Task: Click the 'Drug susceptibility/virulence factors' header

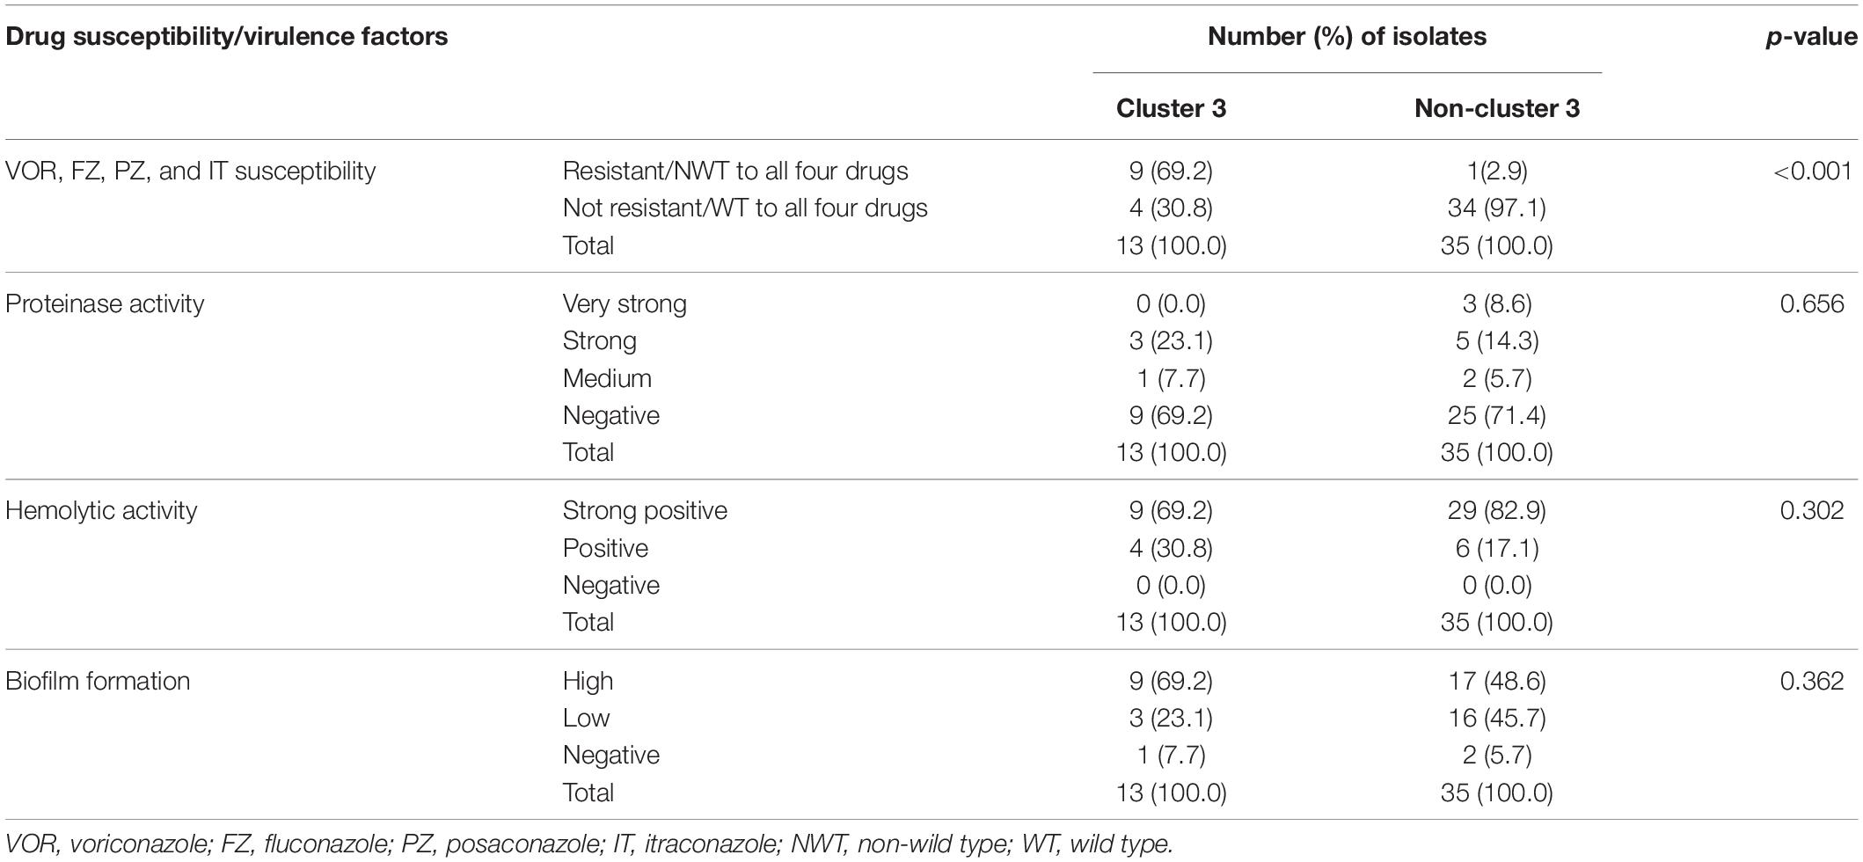Action: tap(227, 37)
